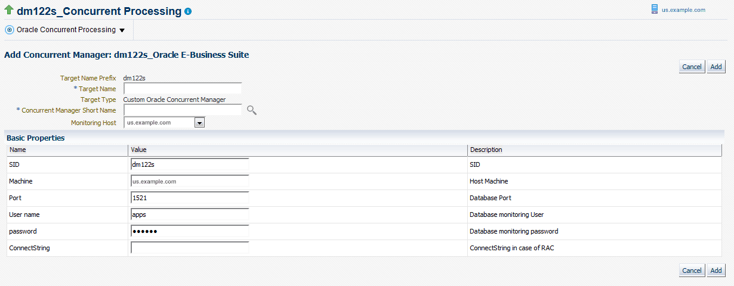Click the SID value field

click(189, 164)
